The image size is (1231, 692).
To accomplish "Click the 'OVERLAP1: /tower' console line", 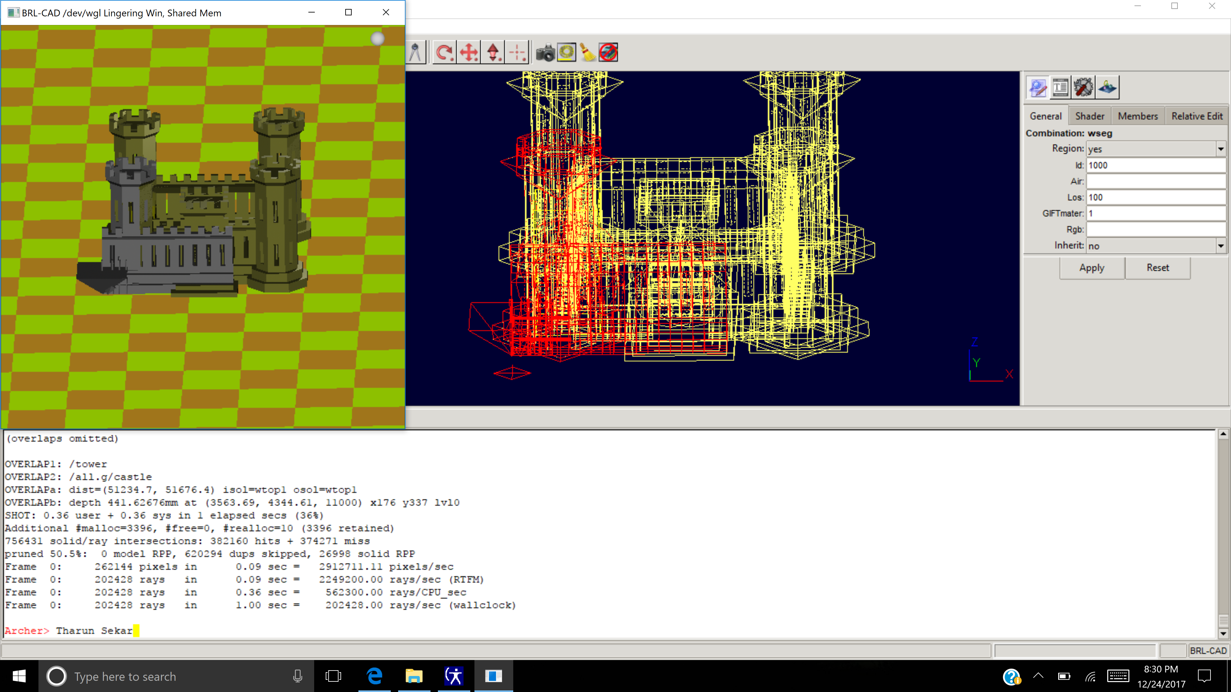I will pyautogui.click(x=56, y=464).
